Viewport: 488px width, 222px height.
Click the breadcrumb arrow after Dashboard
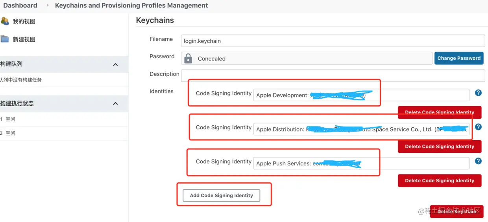pyautogui.click(x=48, y=6)
